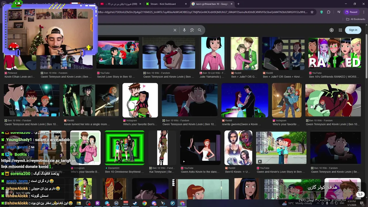Close the Kick Dashboard tab
368x207 pixels.
pos(186,4)
